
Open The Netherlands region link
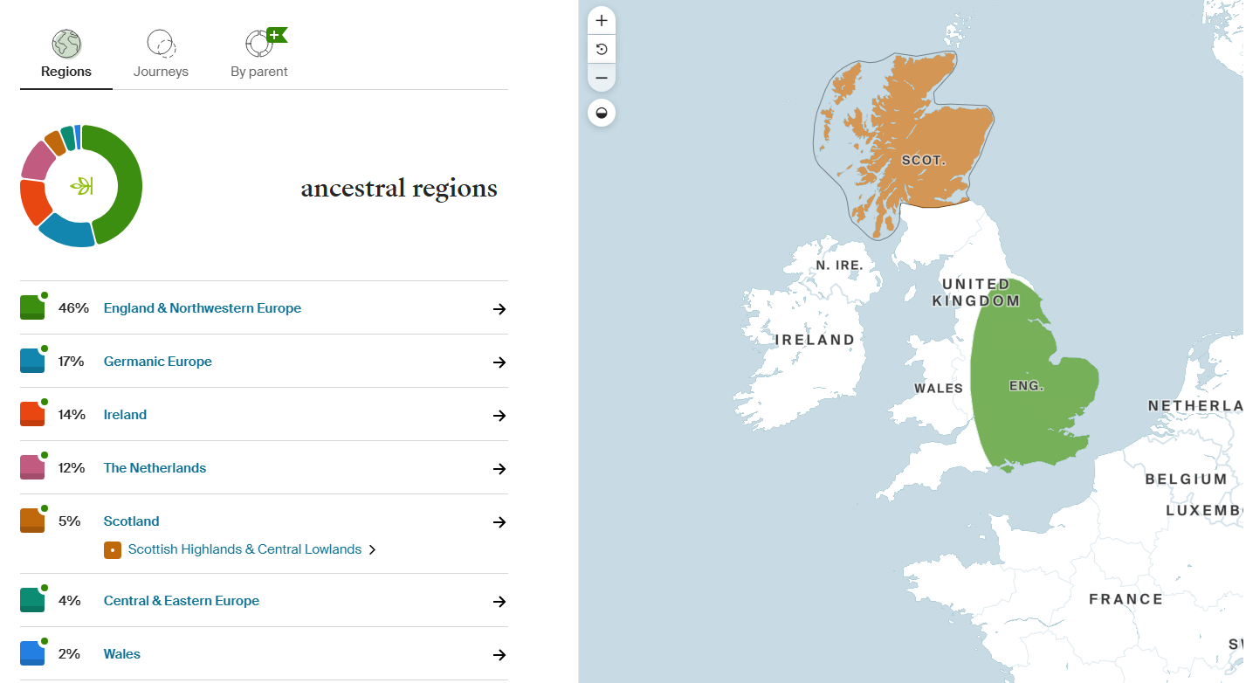155,468
